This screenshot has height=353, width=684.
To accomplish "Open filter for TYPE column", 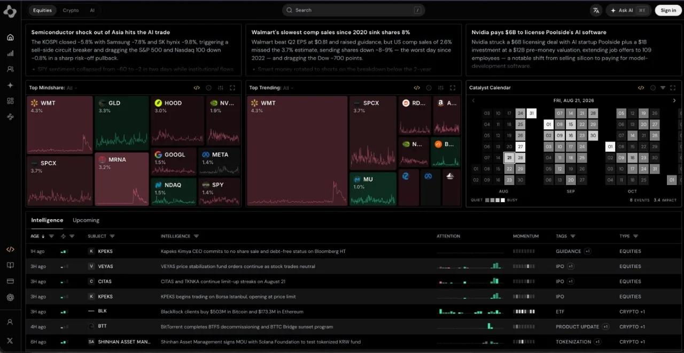I will [635, 236].
